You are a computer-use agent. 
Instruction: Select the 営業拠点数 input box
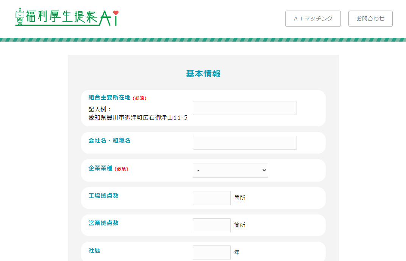pyautogui.click(x=211, y=225)
